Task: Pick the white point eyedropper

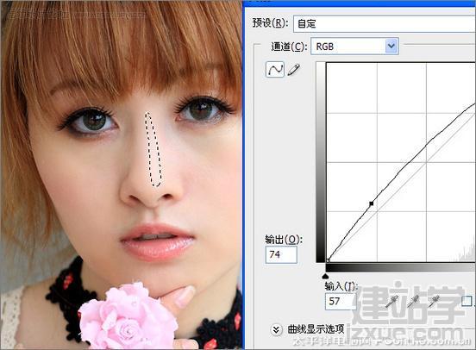Action: (x=434, y=302)
